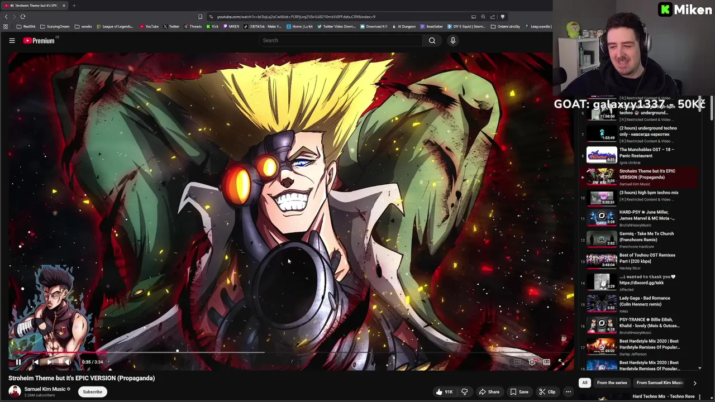Open the AI Dungeon bookmark
Image resolution: width=715 pixels, height=402 pixels.
tap(403, 26)
